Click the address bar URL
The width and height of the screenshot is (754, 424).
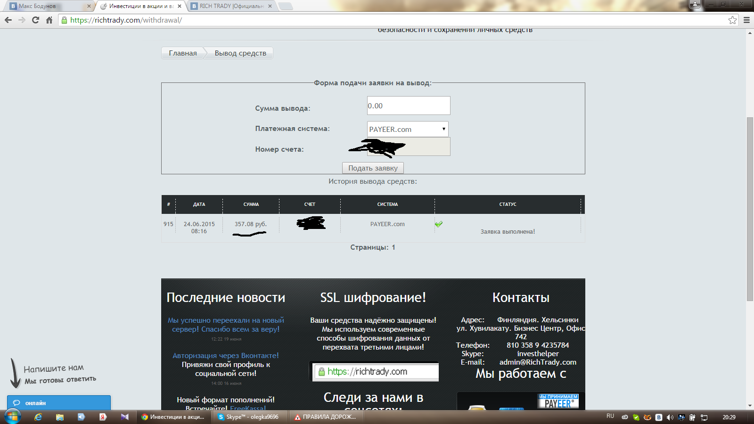[126, 20]
